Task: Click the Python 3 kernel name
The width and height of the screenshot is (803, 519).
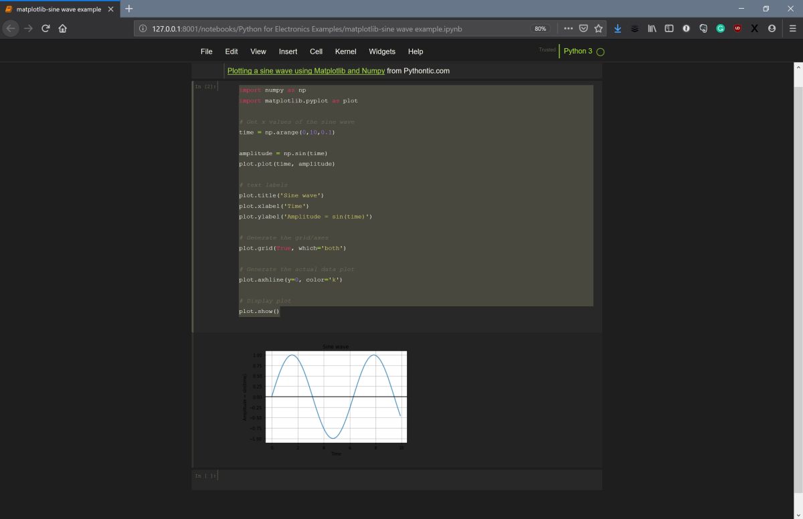Action: (x=578, y=51)
